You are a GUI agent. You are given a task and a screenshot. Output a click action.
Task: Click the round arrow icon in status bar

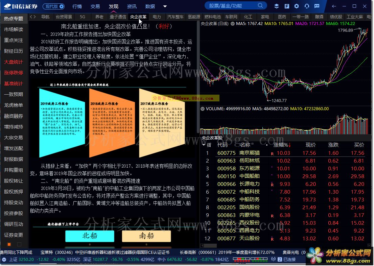coord(4,260)
